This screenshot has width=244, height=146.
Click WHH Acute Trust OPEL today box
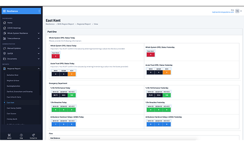(x=55, y=74)
